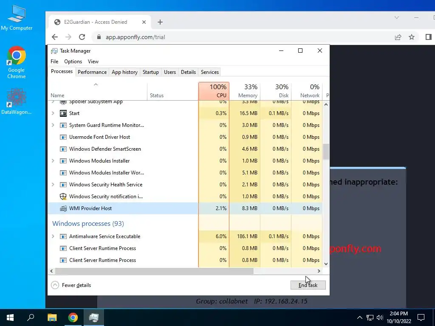Select first Client Server Runtime Process row
Screen dimensions: 435x326
(x=185, y=248)
